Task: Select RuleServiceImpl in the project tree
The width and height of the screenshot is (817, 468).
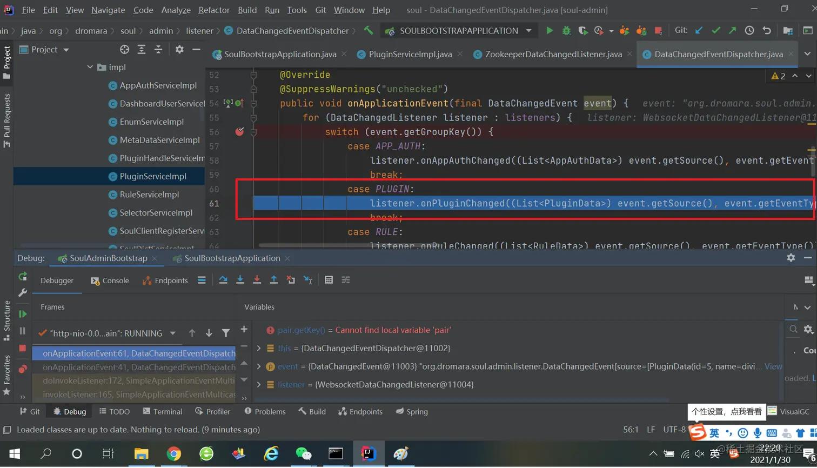Action: coord(149,194)
